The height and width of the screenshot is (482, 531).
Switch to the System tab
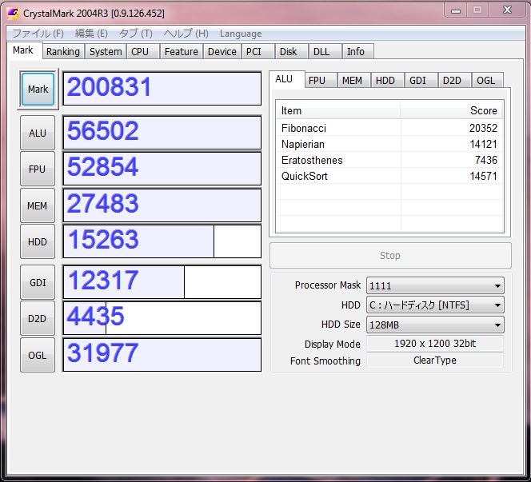106,51
